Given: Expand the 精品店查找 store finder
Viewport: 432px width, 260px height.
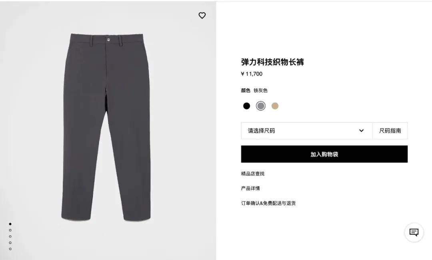Looking at the screenshot, I should pyautogui.click(x=253, y=174).
